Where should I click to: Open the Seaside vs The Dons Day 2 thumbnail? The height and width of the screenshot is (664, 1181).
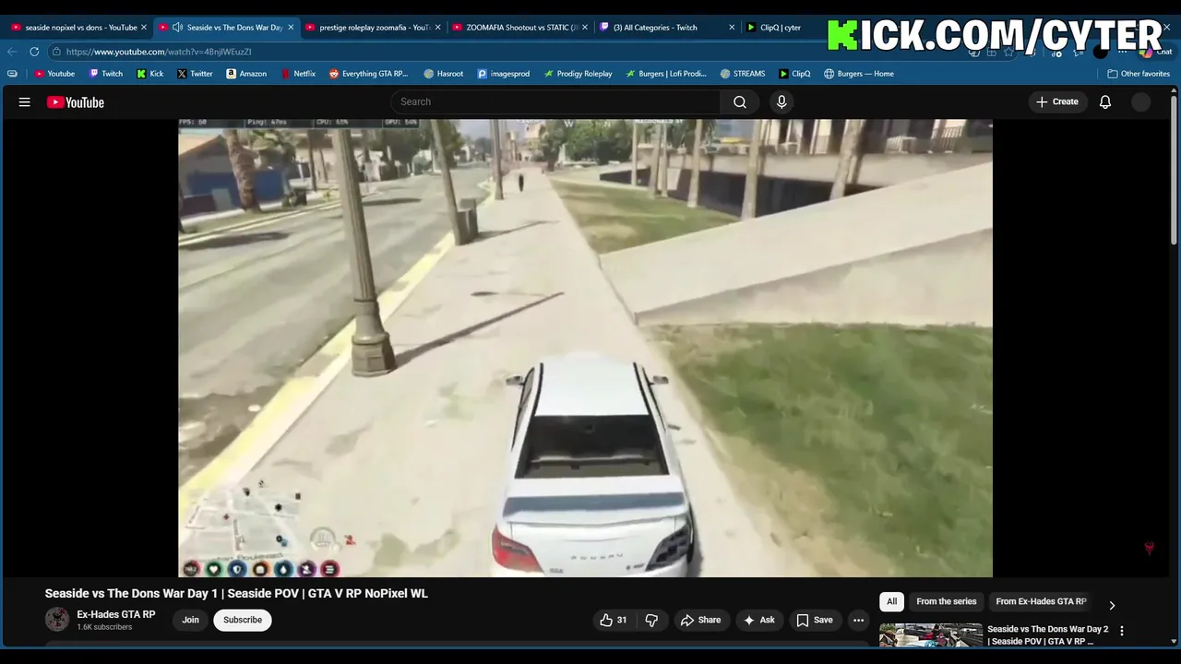pyautogui.click(x=930, y=635)
